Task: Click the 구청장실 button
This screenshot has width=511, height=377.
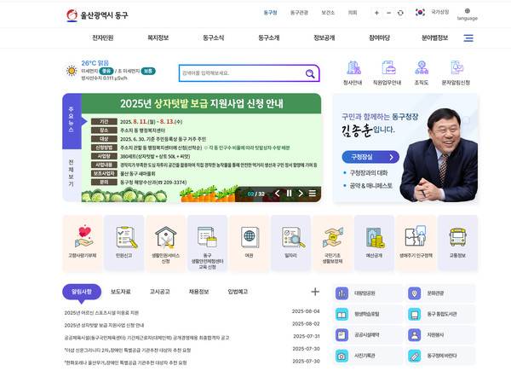Action: tap(370, 157)
